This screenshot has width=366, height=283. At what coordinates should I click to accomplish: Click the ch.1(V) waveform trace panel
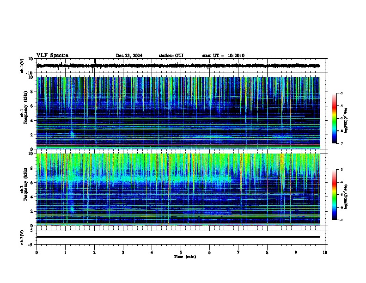pos(181,66)
